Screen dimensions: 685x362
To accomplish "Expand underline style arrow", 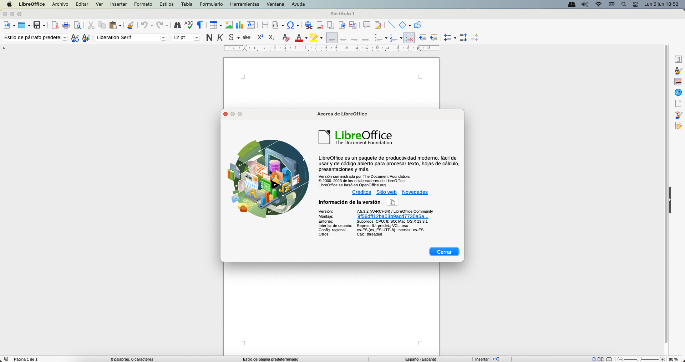I will point(238,38).
